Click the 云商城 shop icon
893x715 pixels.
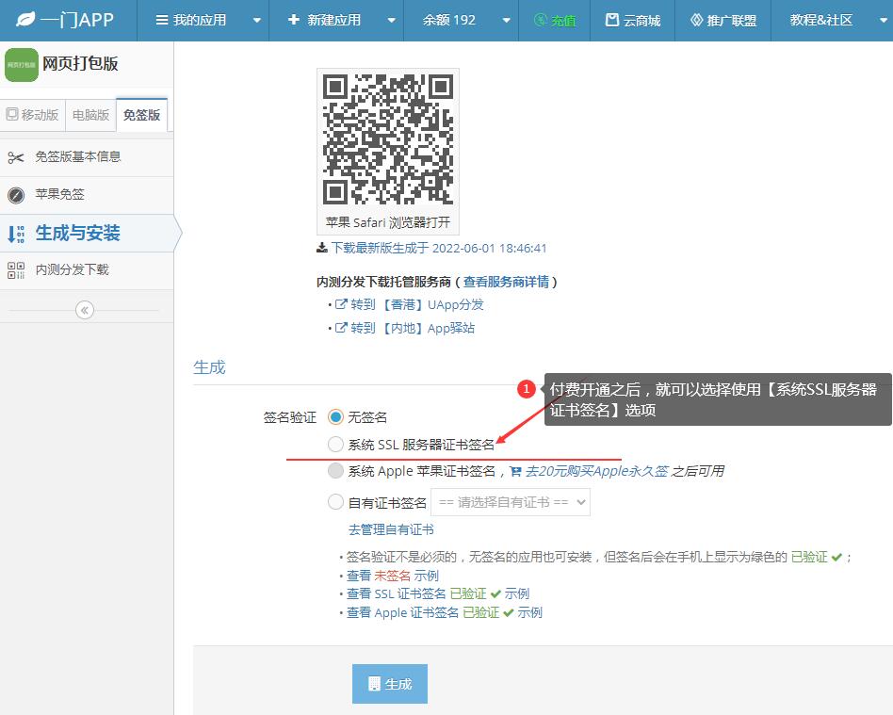[x=611, y=20]
